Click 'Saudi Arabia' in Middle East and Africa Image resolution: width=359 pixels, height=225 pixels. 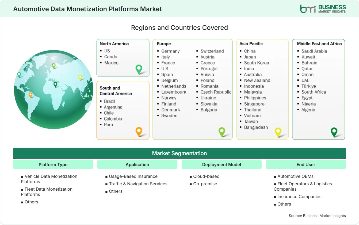tap(314, 51)
